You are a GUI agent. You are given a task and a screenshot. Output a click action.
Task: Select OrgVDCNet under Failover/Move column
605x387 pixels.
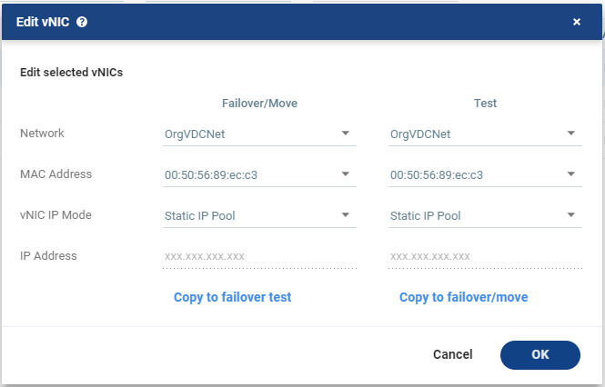point(195,134)
